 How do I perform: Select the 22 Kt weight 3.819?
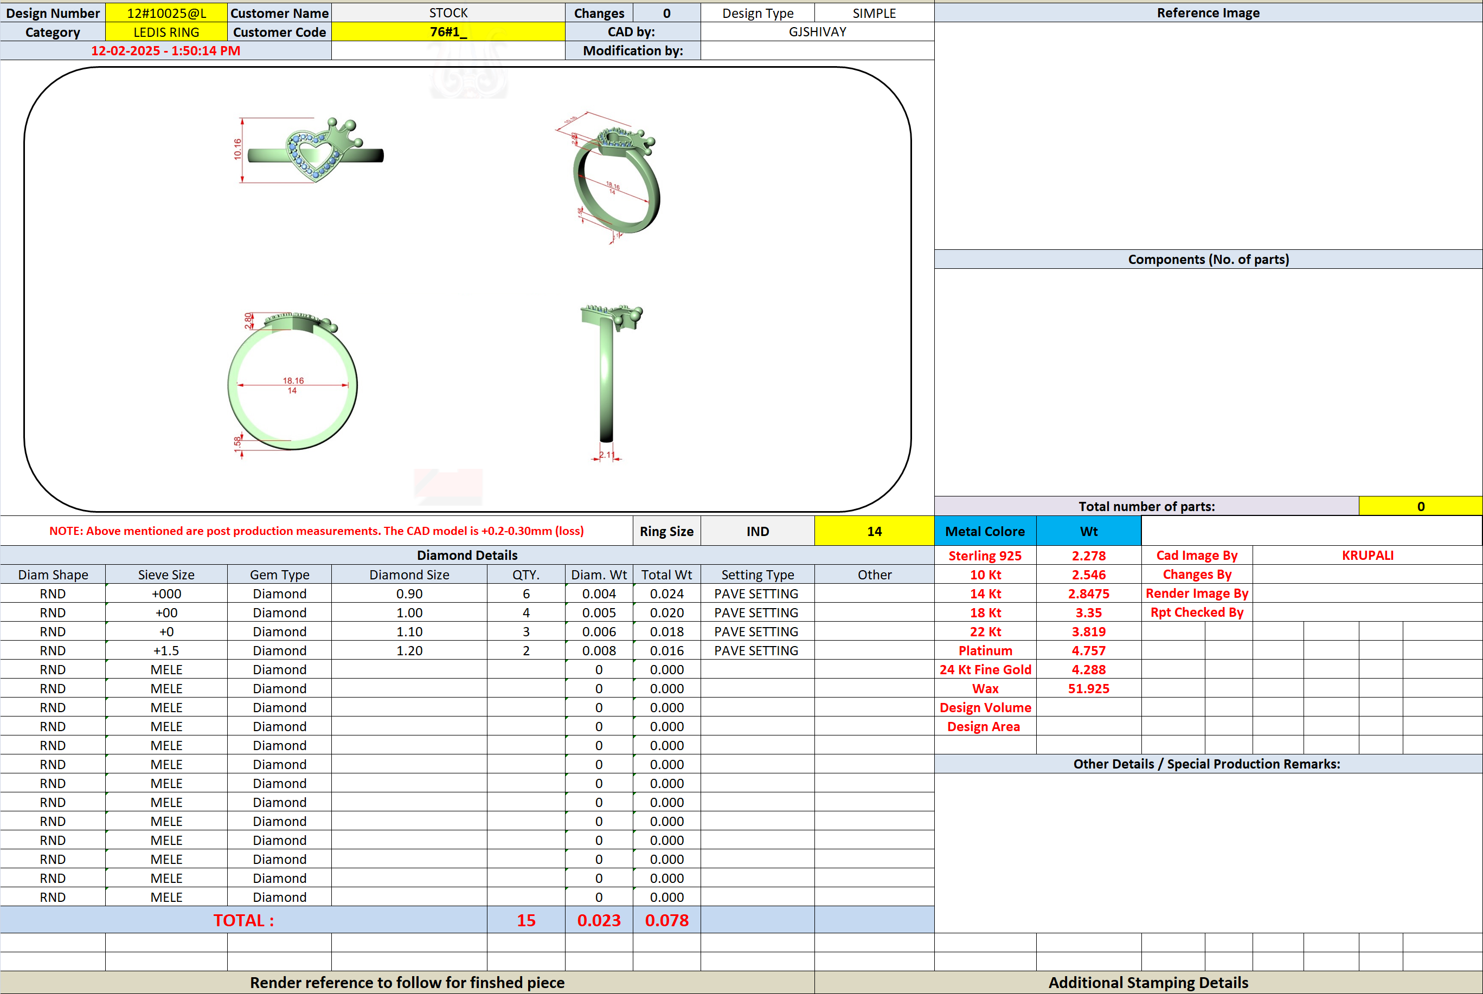[1088, 631]
